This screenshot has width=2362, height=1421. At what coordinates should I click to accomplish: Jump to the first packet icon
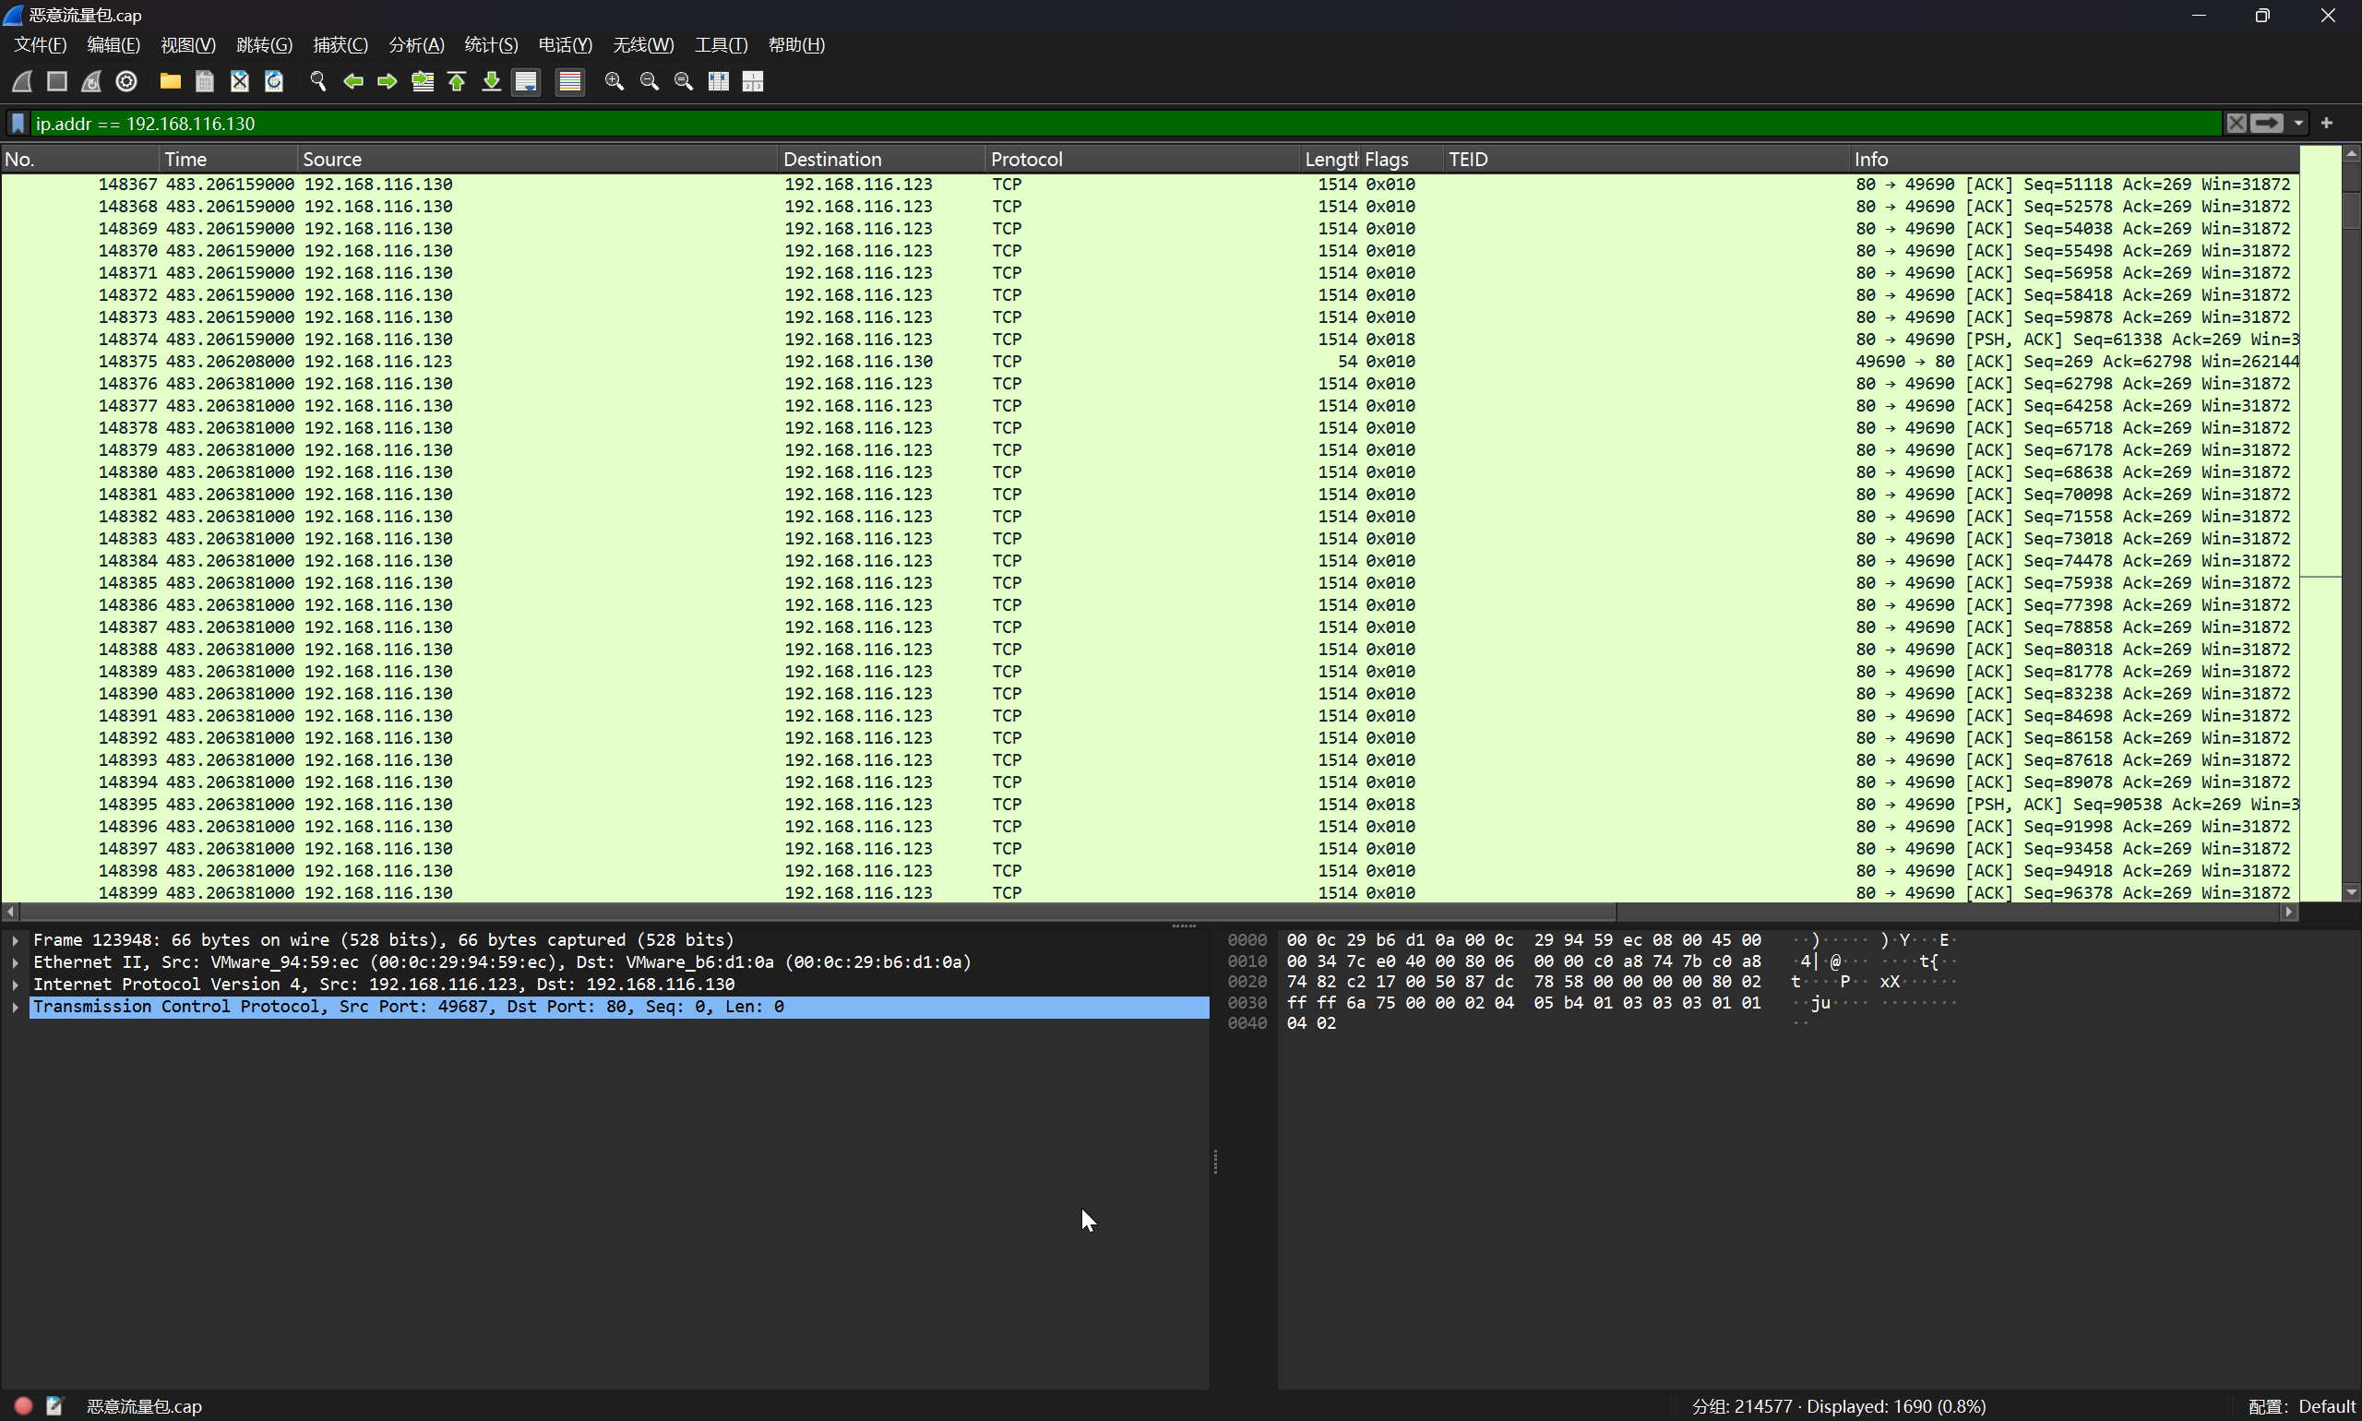(457, 81)
